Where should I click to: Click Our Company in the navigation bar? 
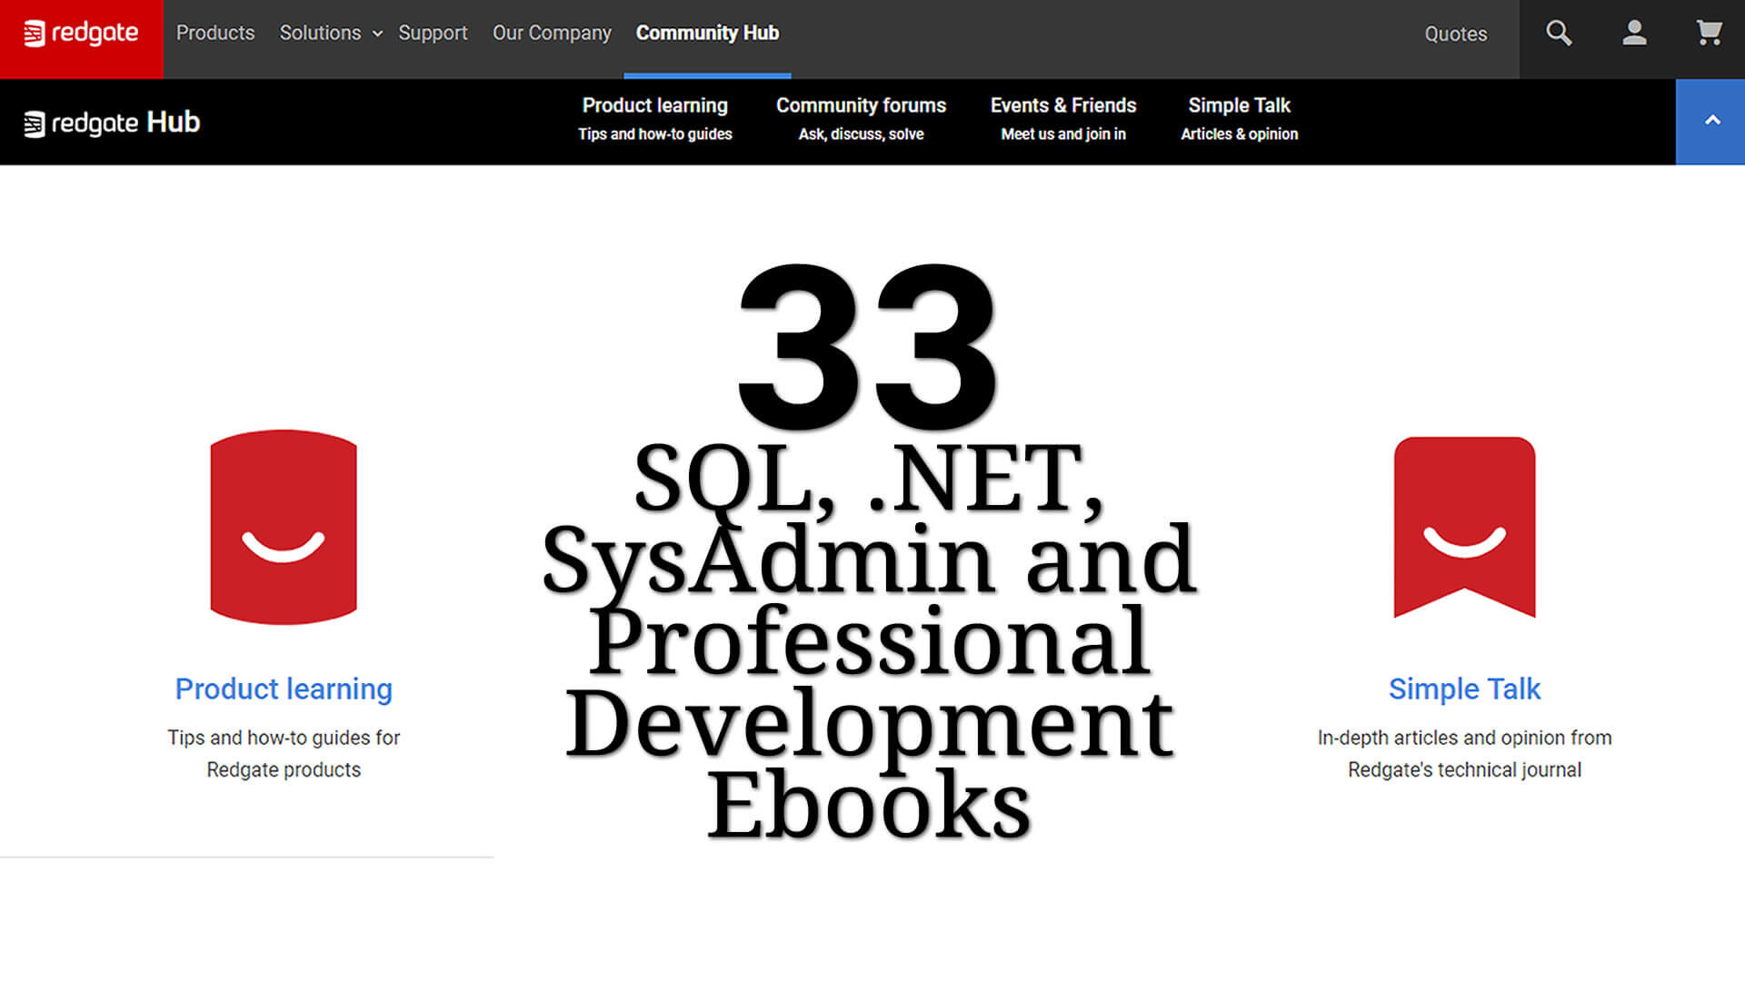click(x=552, y=33)
